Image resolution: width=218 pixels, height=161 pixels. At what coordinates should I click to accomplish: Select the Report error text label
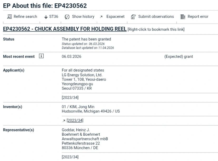point(198,17)
